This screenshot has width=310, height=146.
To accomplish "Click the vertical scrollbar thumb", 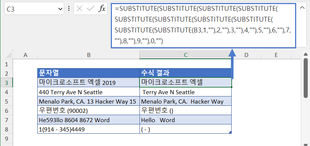I will pos(306,78).
